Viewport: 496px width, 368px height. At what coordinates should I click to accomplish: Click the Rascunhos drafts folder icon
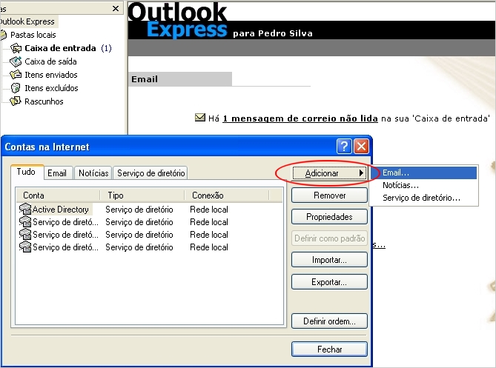(16, 101)
